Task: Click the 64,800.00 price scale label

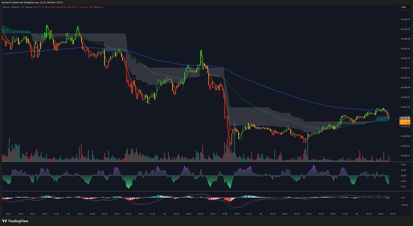Action: click(x=405, y=97)
